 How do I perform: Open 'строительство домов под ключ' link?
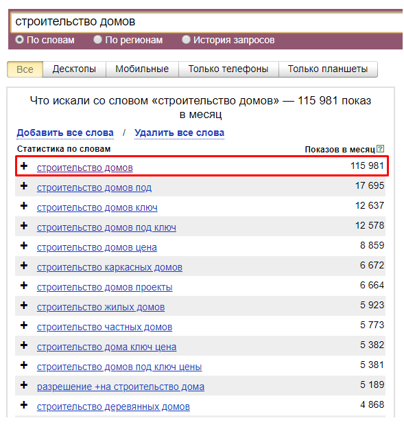coord(106,227)
